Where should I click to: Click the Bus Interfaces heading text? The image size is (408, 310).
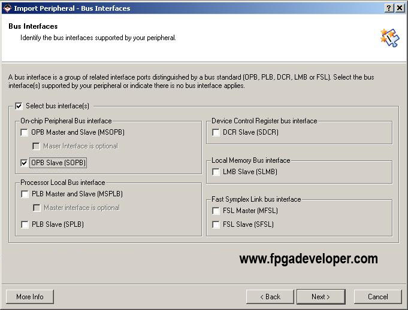tap(33, 26)
